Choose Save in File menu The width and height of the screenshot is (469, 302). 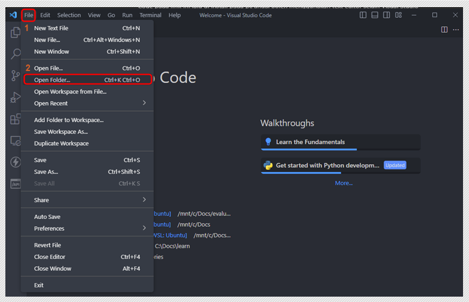[x=87, y=160]
